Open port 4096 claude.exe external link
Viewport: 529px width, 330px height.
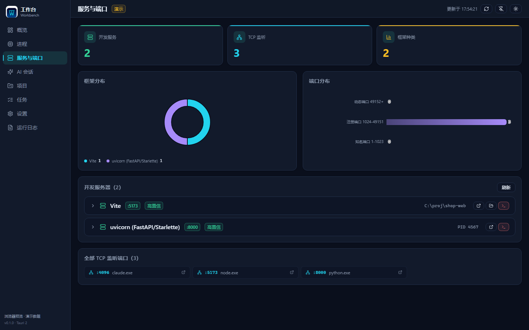183,272
